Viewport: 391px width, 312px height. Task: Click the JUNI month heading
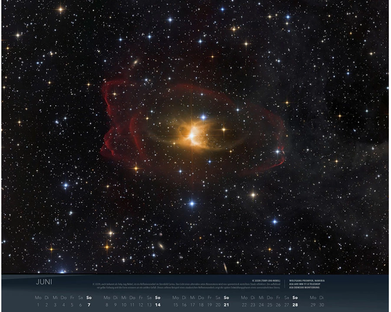tap(44, 282)
